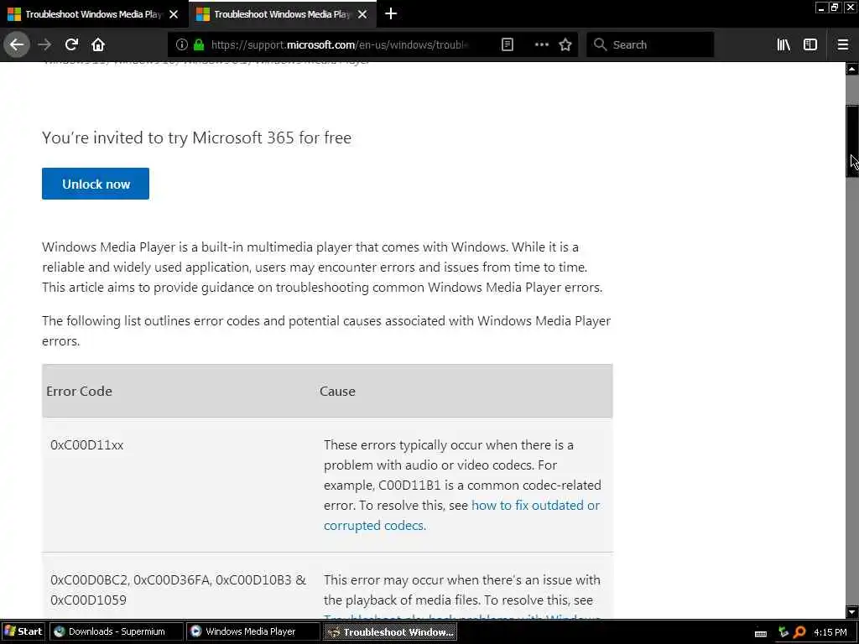859x644 pixels.
Task: Click the green secure connection padlock
Action: coord(199,45)
